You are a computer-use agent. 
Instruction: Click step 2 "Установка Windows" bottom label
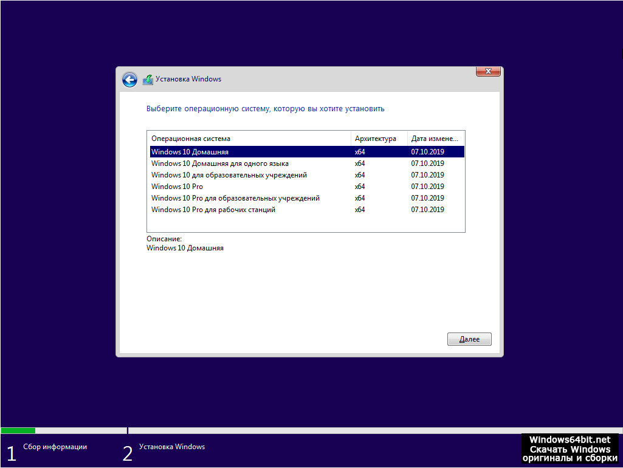pyautogui.click(x=171, y=447)
